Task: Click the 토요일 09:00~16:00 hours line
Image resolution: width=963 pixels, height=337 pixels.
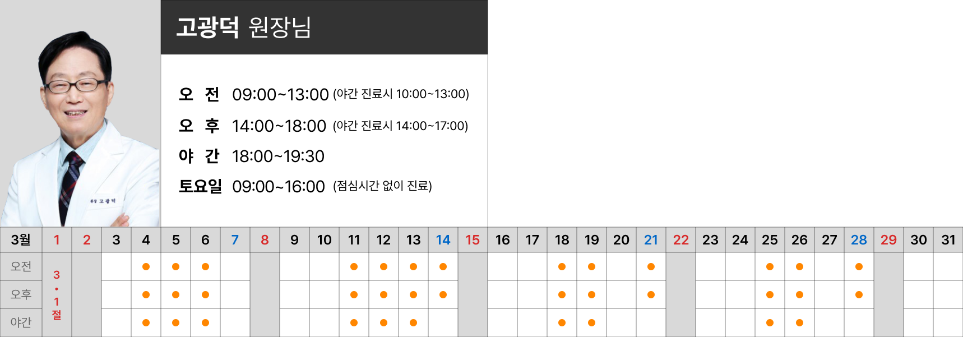Action: 305,186
